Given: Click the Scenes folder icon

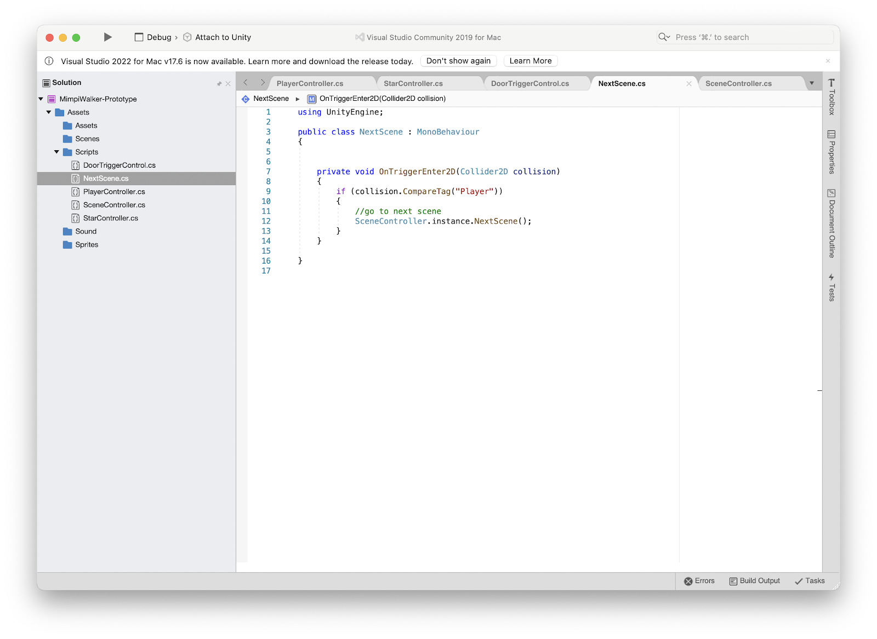Looking at the screenshot, I should point(67,139).
